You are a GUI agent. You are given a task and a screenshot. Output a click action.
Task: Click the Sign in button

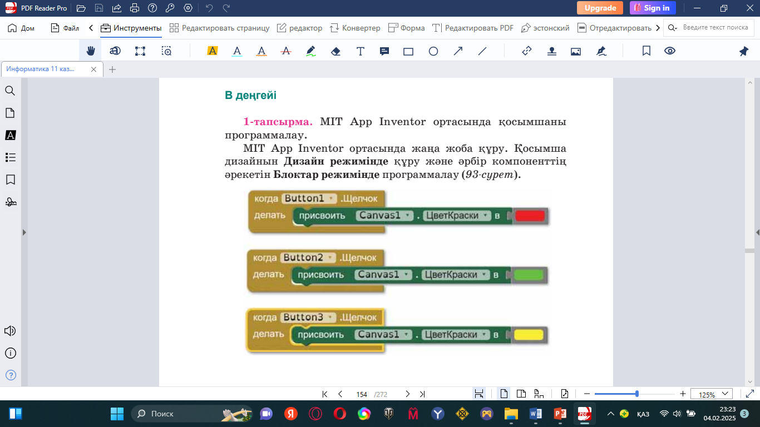click(653, 8)
